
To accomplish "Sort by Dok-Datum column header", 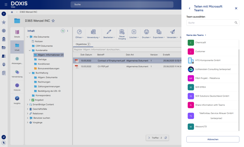I will pyautogui.click(x=86, y=55).
